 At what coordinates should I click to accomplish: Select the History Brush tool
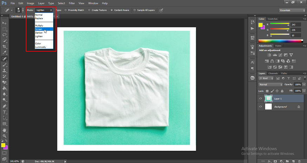tap(4, 76)
